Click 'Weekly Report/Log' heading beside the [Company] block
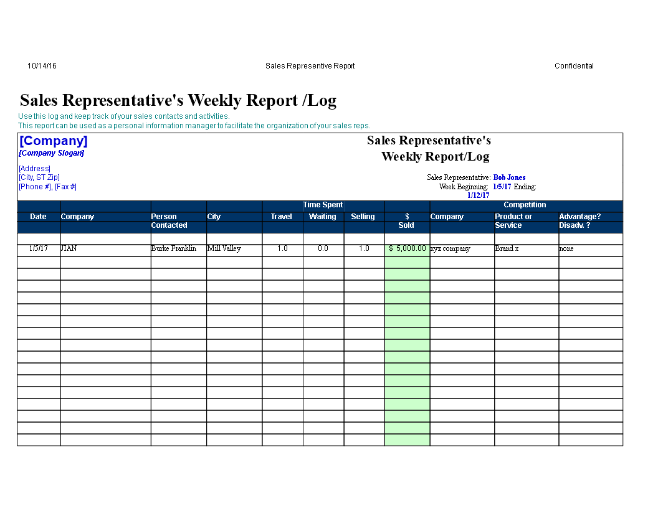This screenshot has width=658, height=508. click(x=435, y=156)
